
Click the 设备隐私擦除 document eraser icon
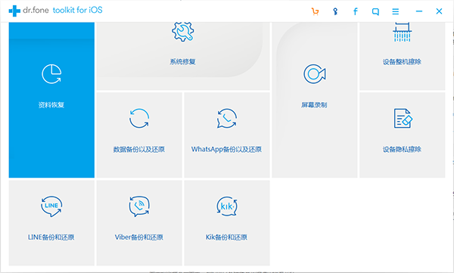[x=403, y=119]
